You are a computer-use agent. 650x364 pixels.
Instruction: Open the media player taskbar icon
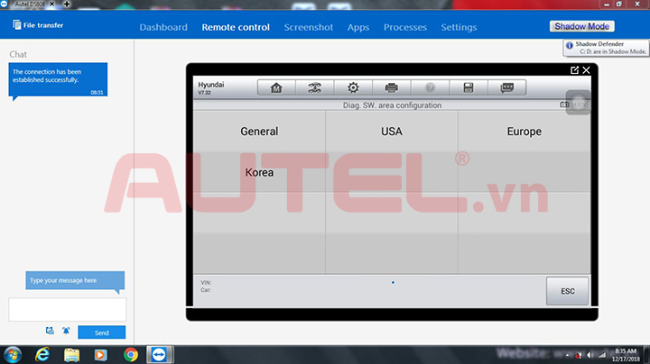[x=100, y=355]
